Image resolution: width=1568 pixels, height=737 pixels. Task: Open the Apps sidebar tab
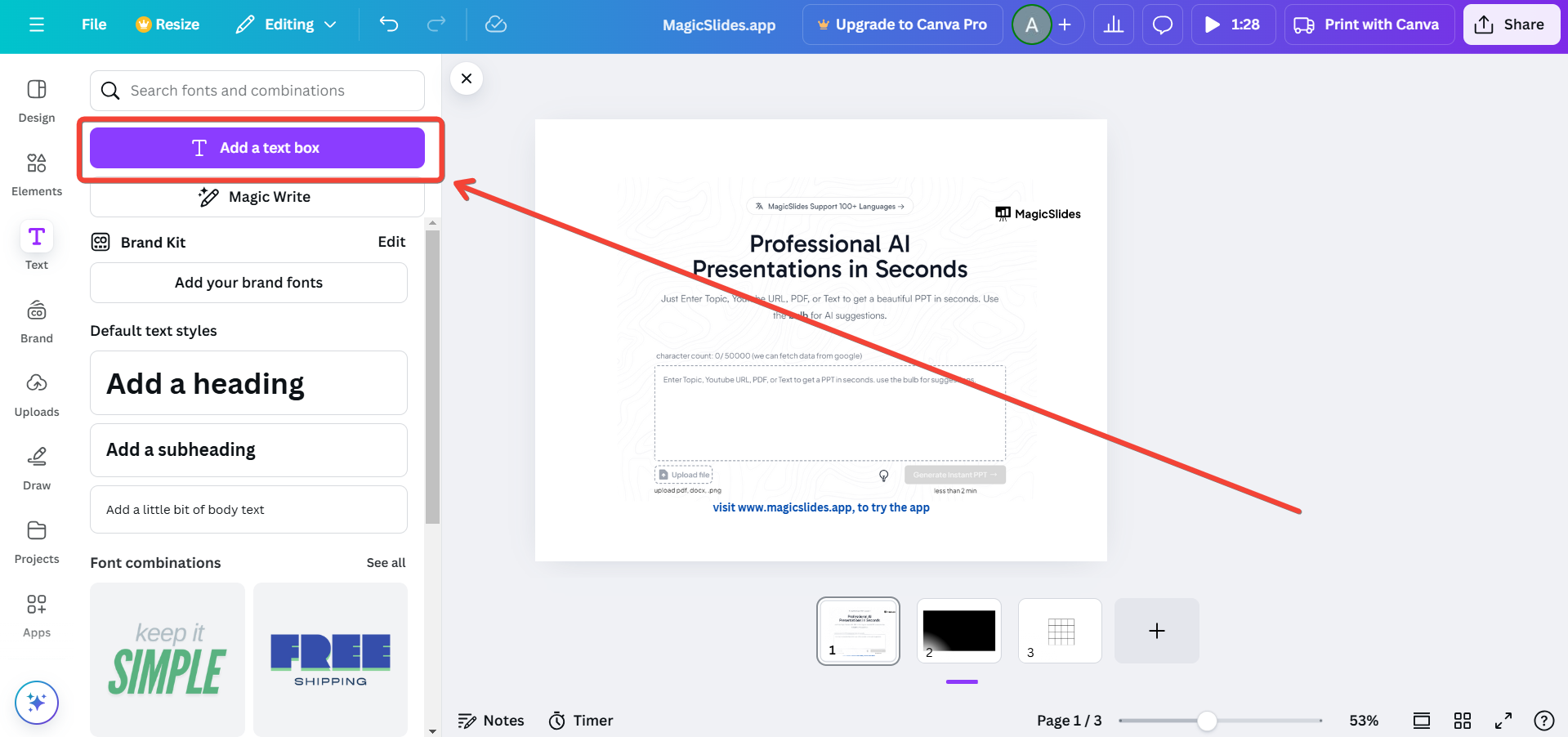tap(37, 616)
